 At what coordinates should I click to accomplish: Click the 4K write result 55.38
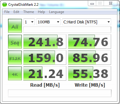[x=90, y=73]
